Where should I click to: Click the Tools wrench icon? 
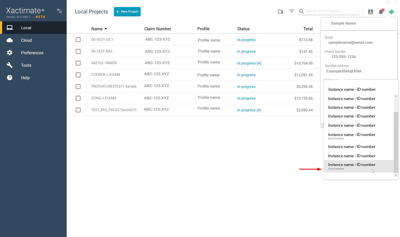click(9, 65)
